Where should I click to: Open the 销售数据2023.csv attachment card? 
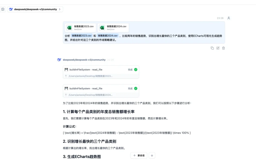[80, 27]
